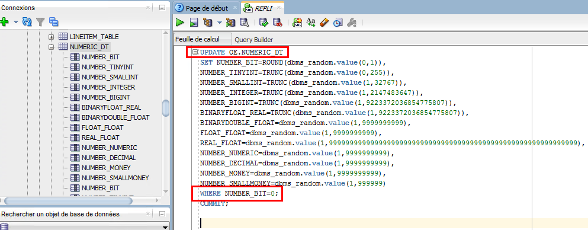Click the LINEITEM_TABLE table icon
This screenshot has width=588, height=230.
63,37
